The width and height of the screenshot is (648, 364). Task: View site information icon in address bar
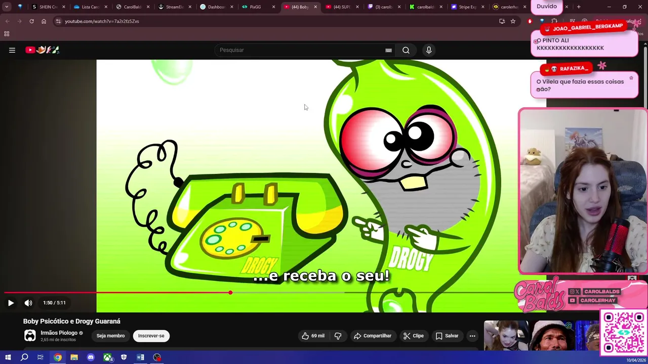(x=58, y=21)
